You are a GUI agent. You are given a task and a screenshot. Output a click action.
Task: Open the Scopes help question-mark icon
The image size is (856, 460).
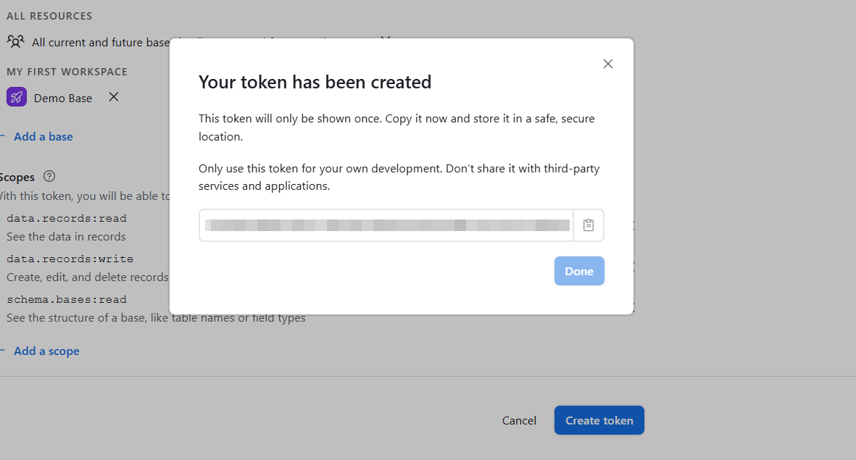(x=49, y=176)
